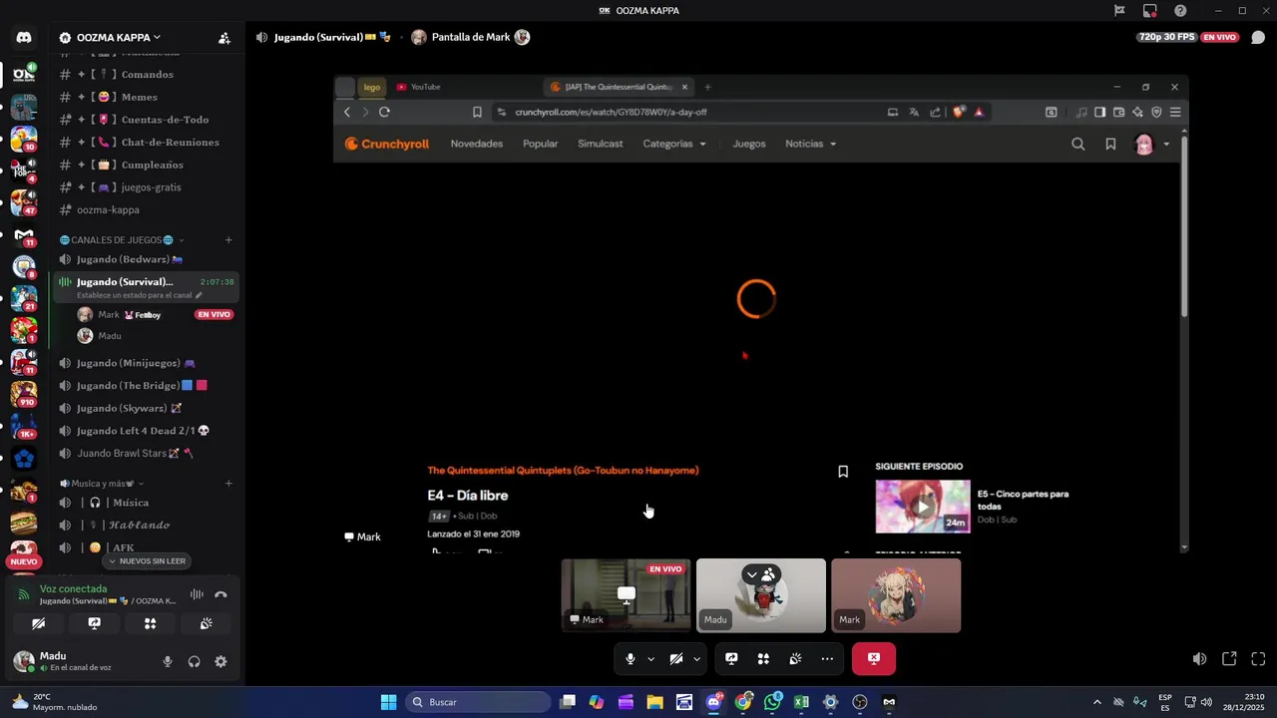
Task: Select Mark's avatar participant tile
Action: point(896,595)
